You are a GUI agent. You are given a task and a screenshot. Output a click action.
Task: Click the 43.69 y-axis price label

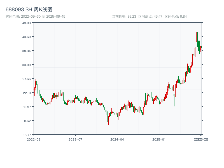[x=27, y=37]
